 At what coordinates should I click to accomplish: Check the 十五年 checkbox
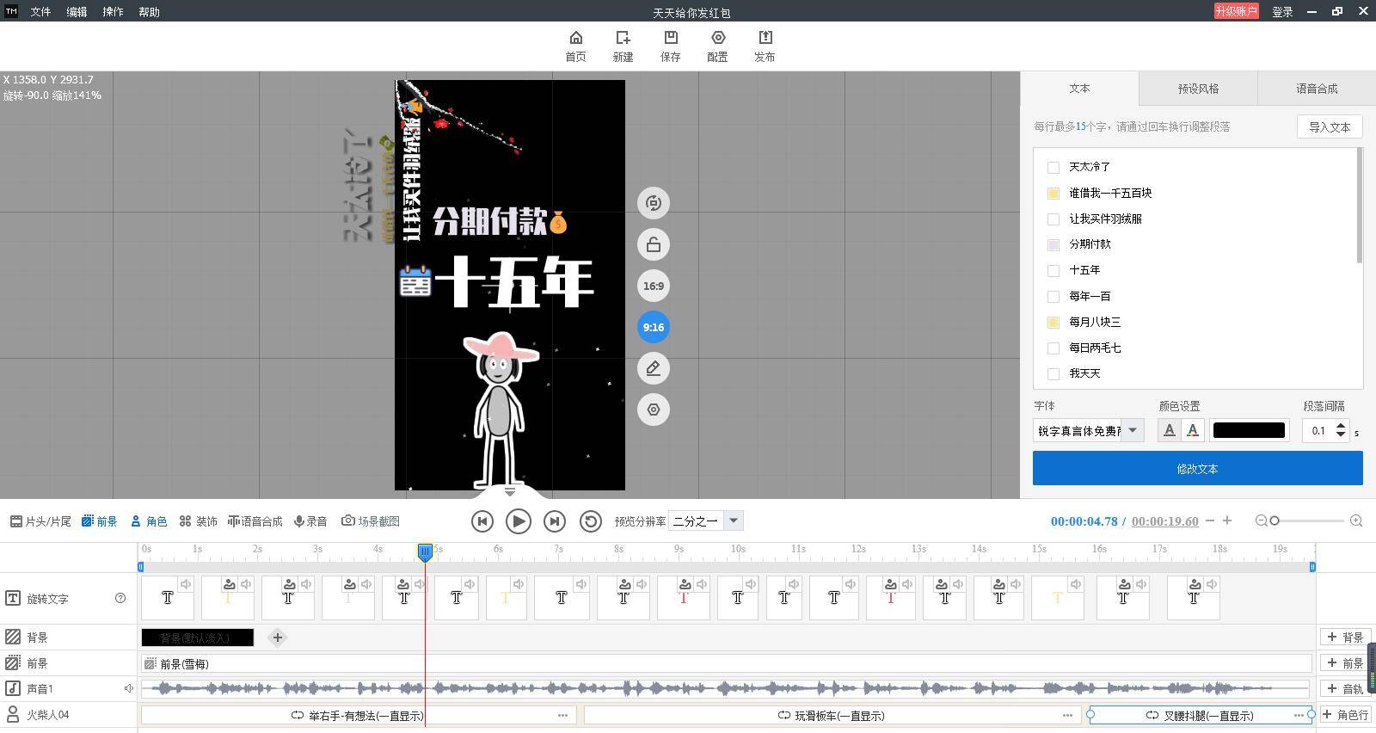tap(1053, 270)
